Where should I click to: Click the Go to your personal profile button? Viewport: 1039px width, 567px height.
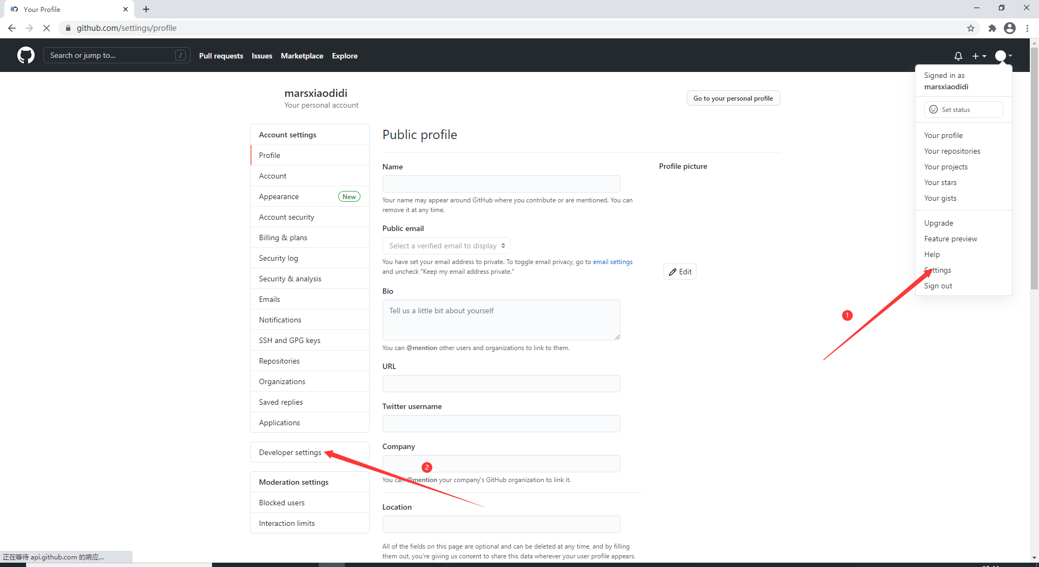click(x=733, y=98)
